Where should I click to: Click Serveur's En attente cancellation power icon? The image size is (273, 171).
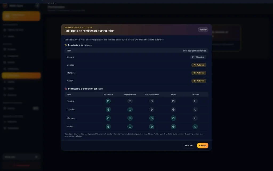coord(108,101)
